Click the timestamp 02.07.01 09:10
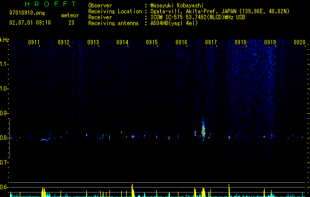Viewport: 310px width, 197px height. coord(30,23)
